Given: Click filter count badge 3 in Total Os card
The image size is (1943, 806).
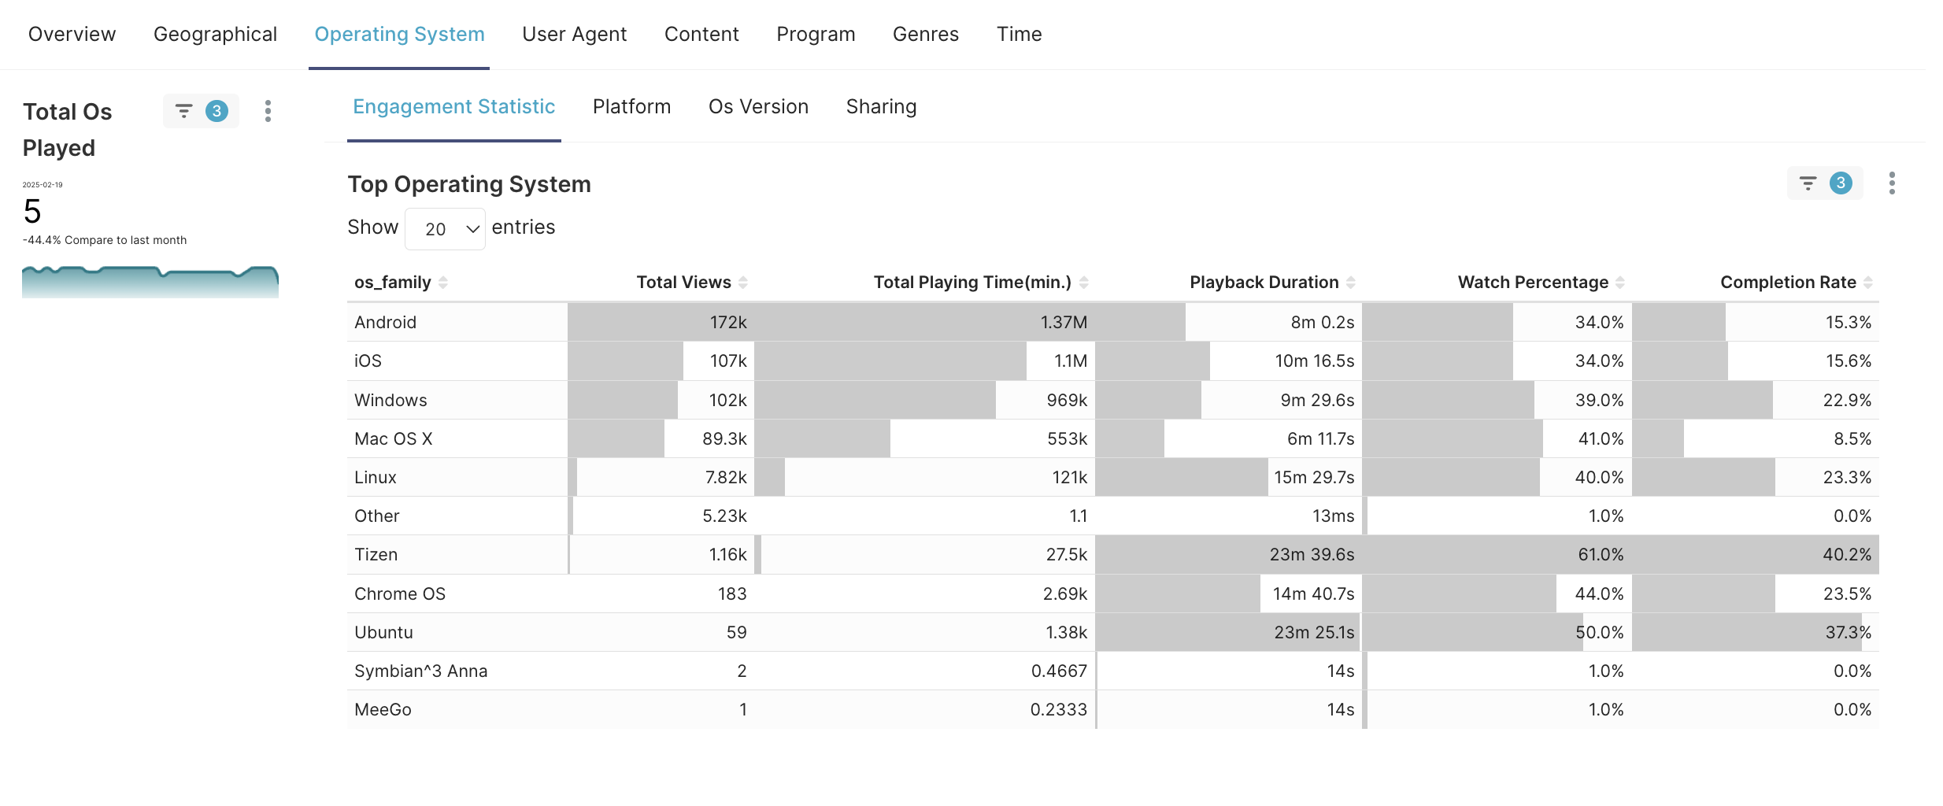Looking at the screenshot, I should (x=217, y=111).
